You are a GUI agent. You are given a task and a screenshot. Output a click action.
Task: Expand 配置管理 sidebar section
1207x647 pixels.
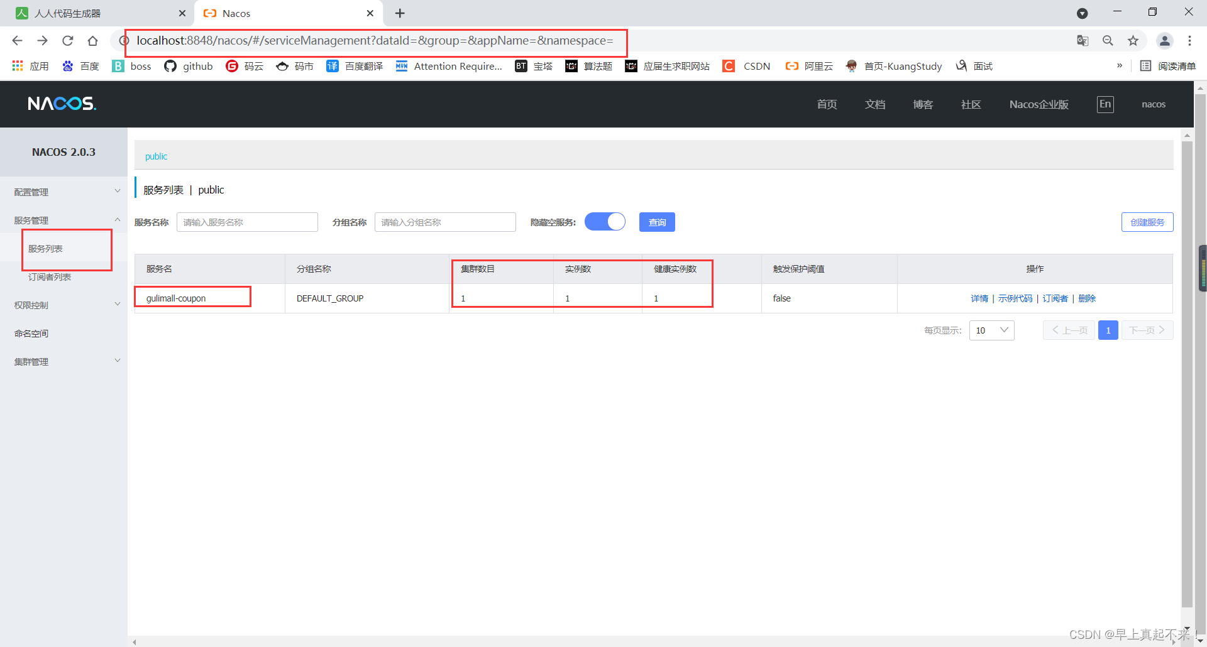tap(63, 192)
